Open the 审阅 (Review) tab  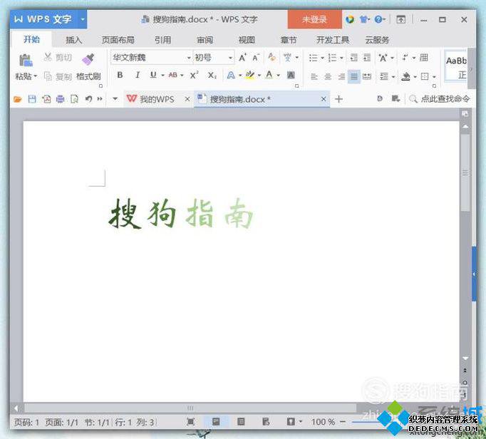pyautogui.click(x=205, y=40)
